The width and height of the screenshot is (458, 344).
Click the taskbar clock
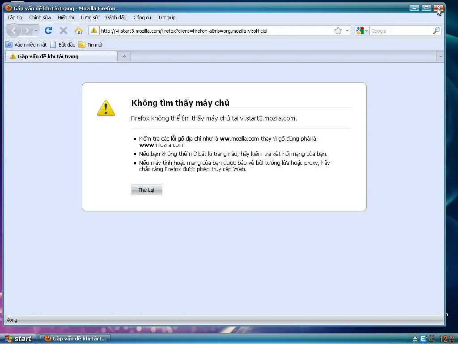point(447,339)
